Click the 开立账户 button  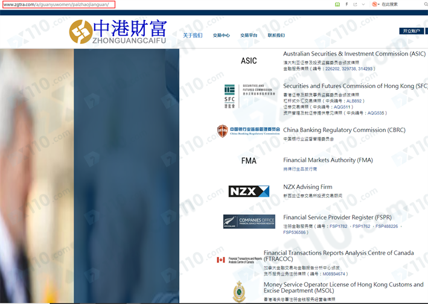pos(411,31)
